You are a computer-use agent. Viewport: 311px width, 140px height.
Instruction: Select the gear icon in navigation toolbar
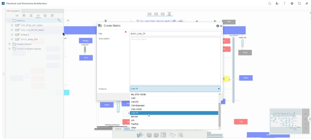click(45, 16)
